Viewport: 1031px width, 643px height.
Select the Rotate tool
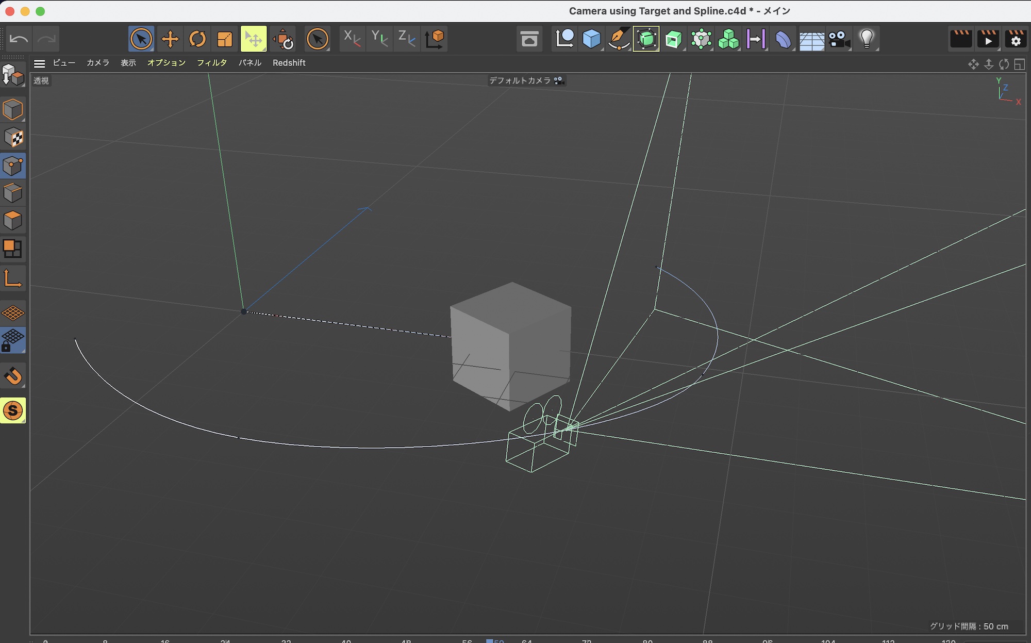[x=197, y=39]
